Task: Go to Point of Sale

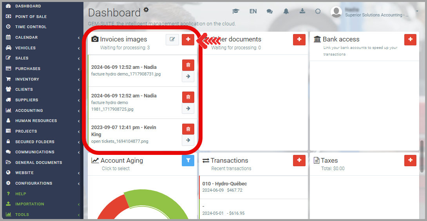Action: tap(31, 16)
